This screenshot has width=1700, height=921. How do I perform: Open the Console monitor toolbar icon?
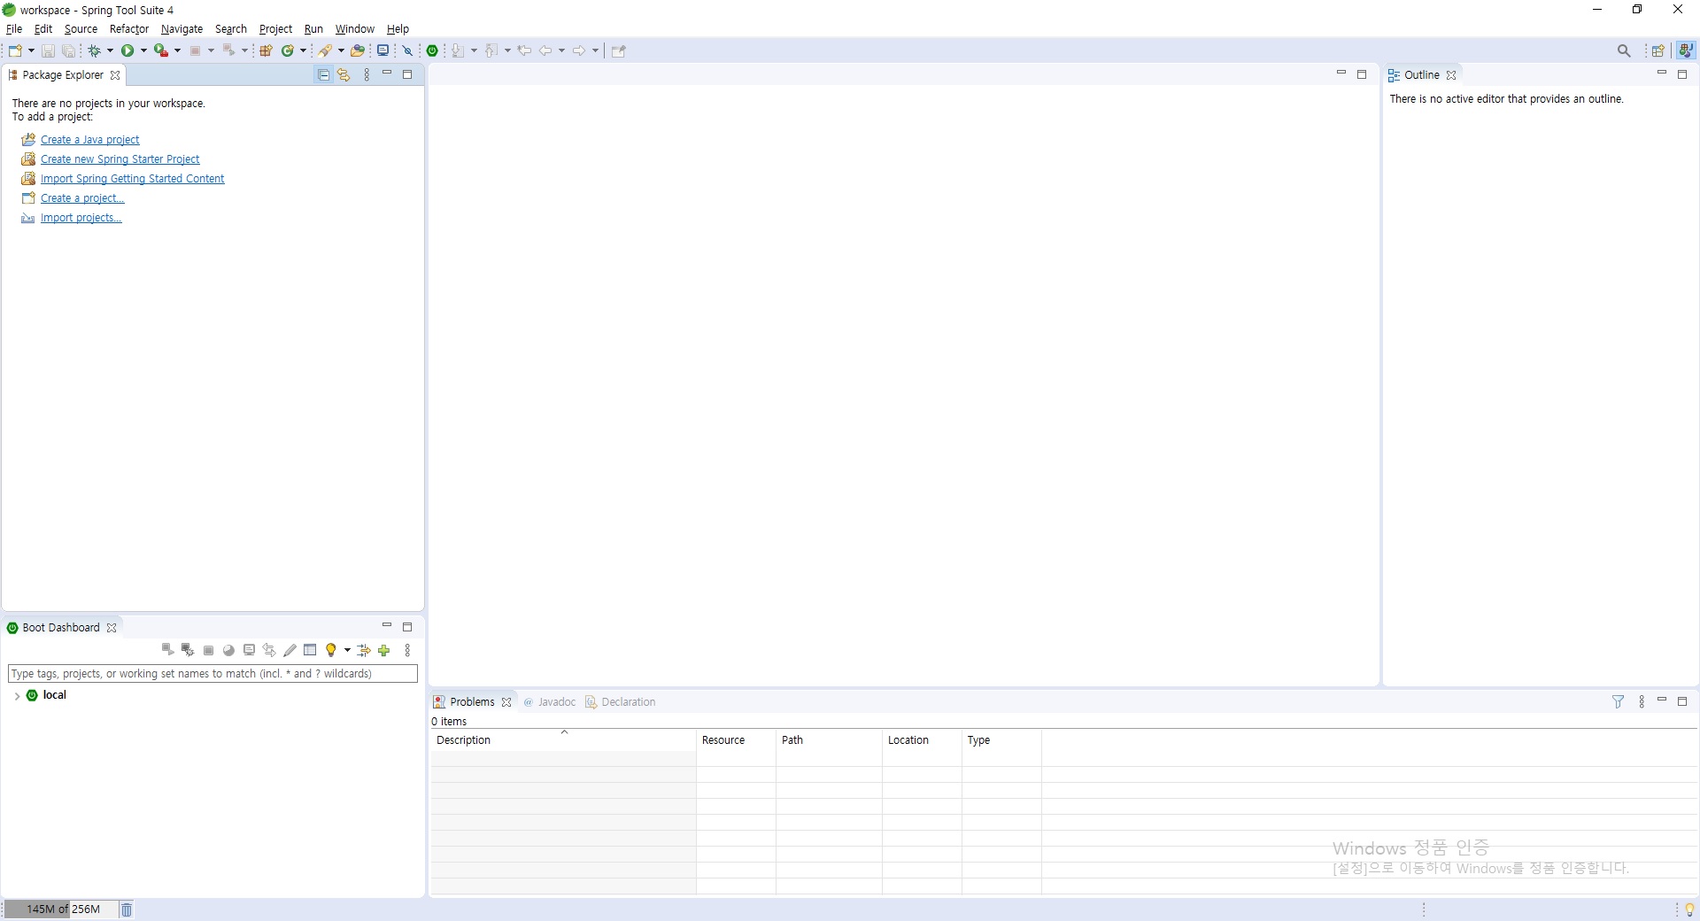[x=382, y=50]
